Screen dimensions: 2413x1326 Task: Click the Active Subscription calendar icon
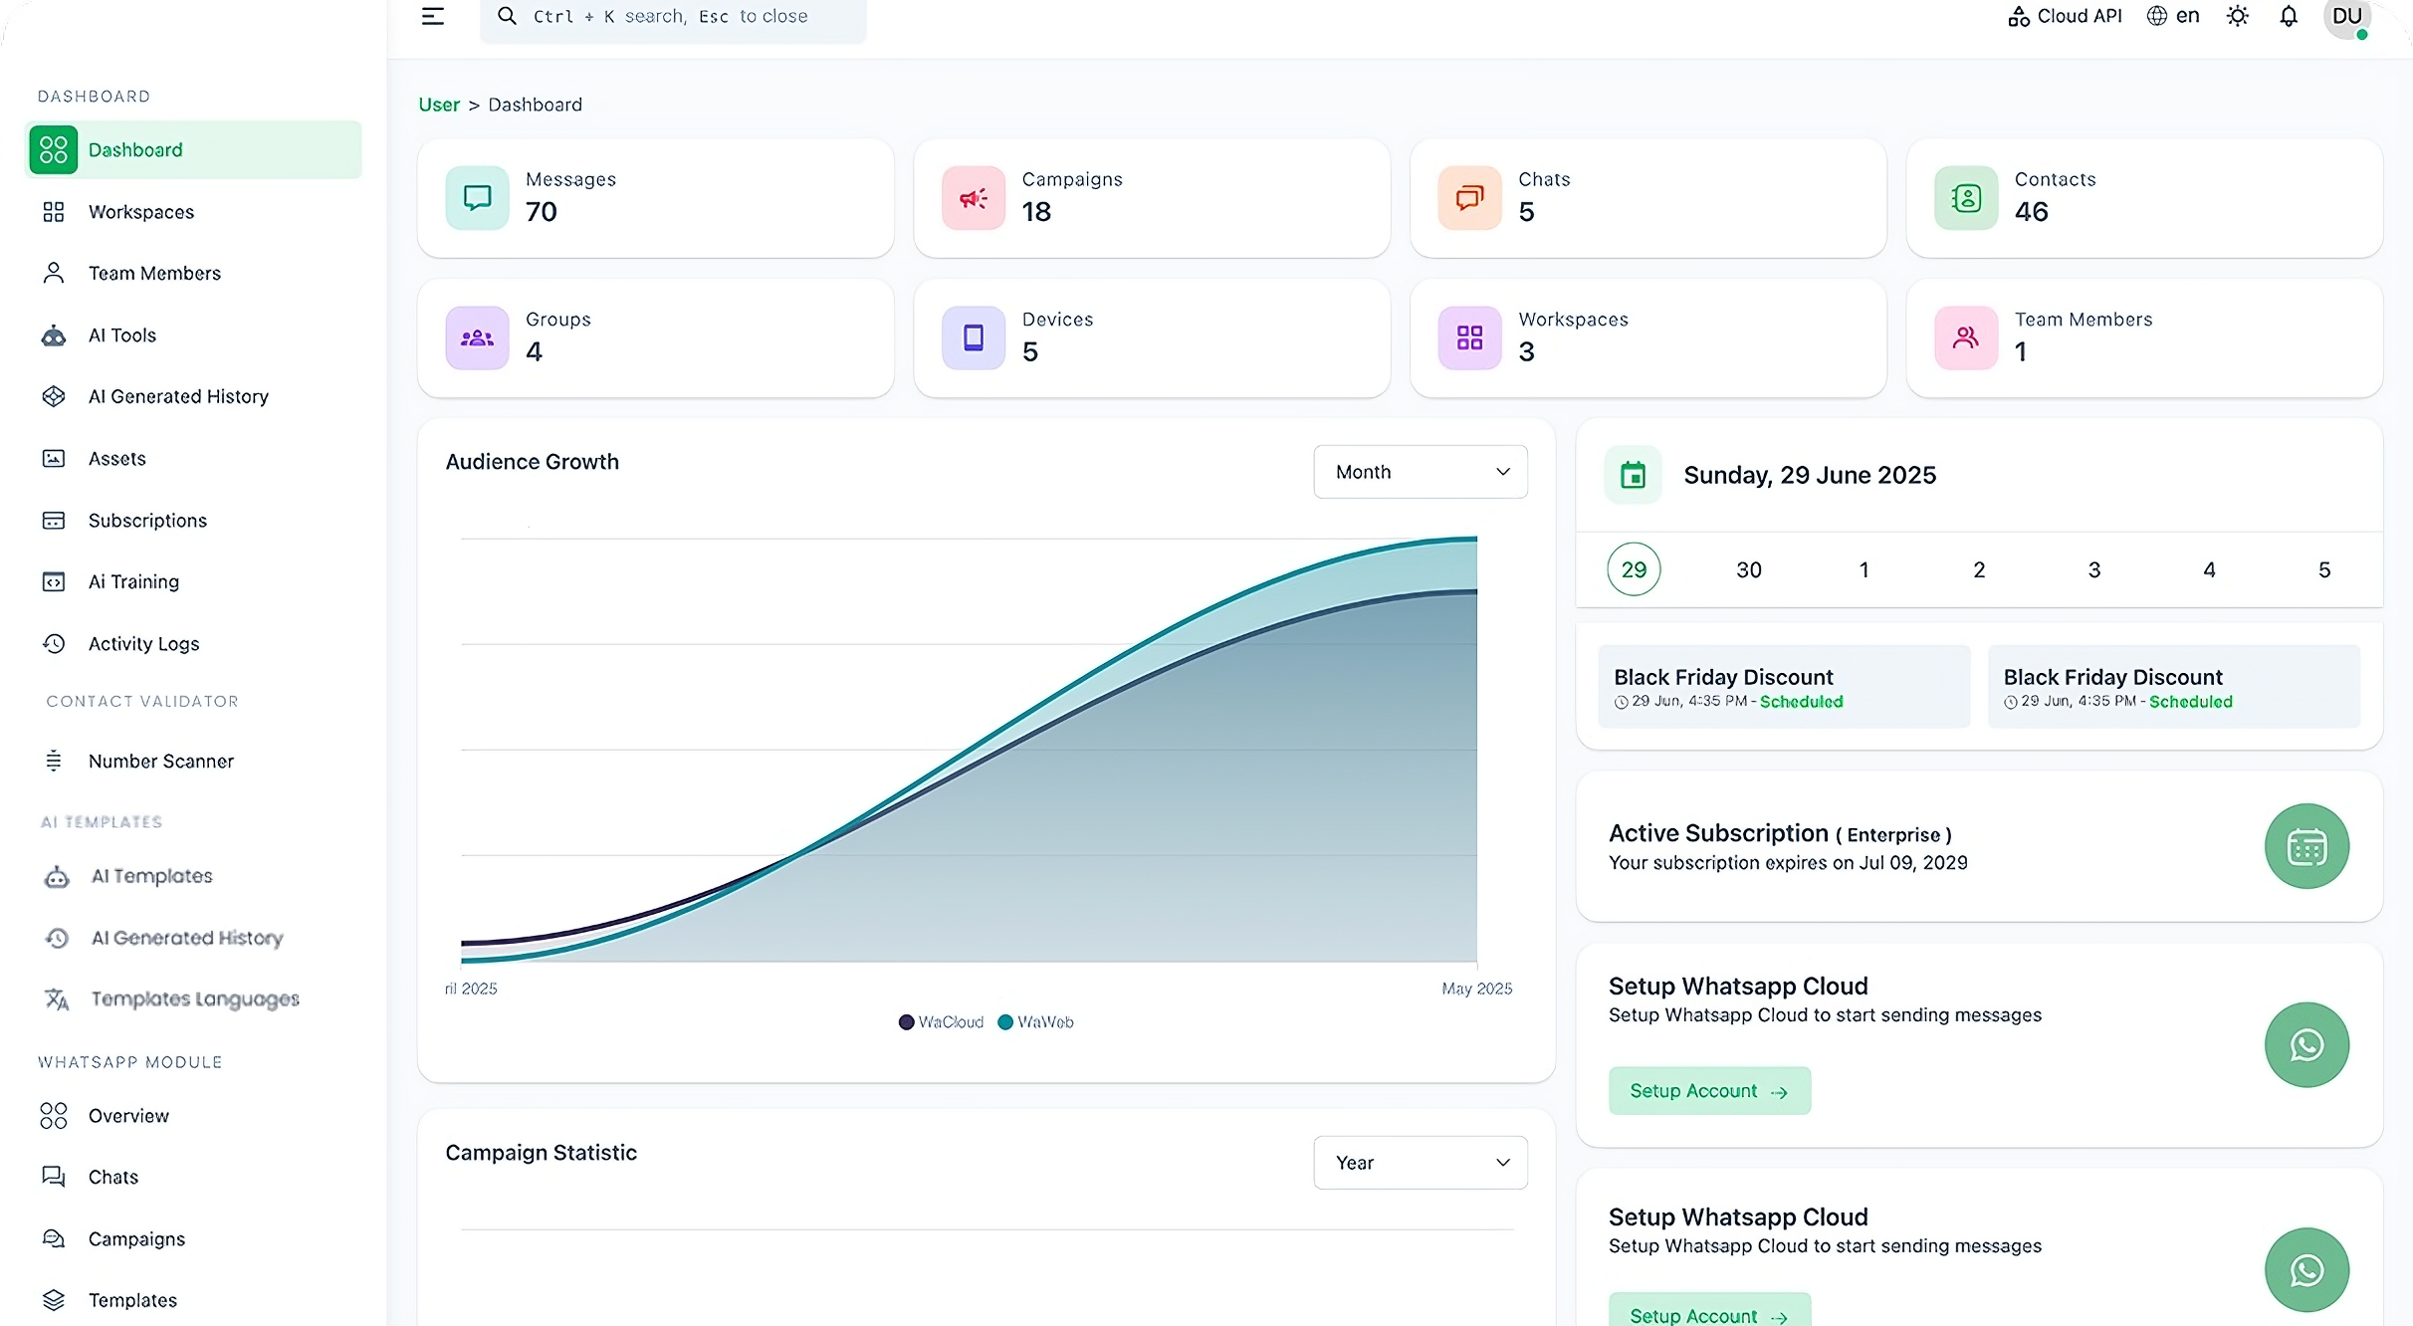[2305, 846]
